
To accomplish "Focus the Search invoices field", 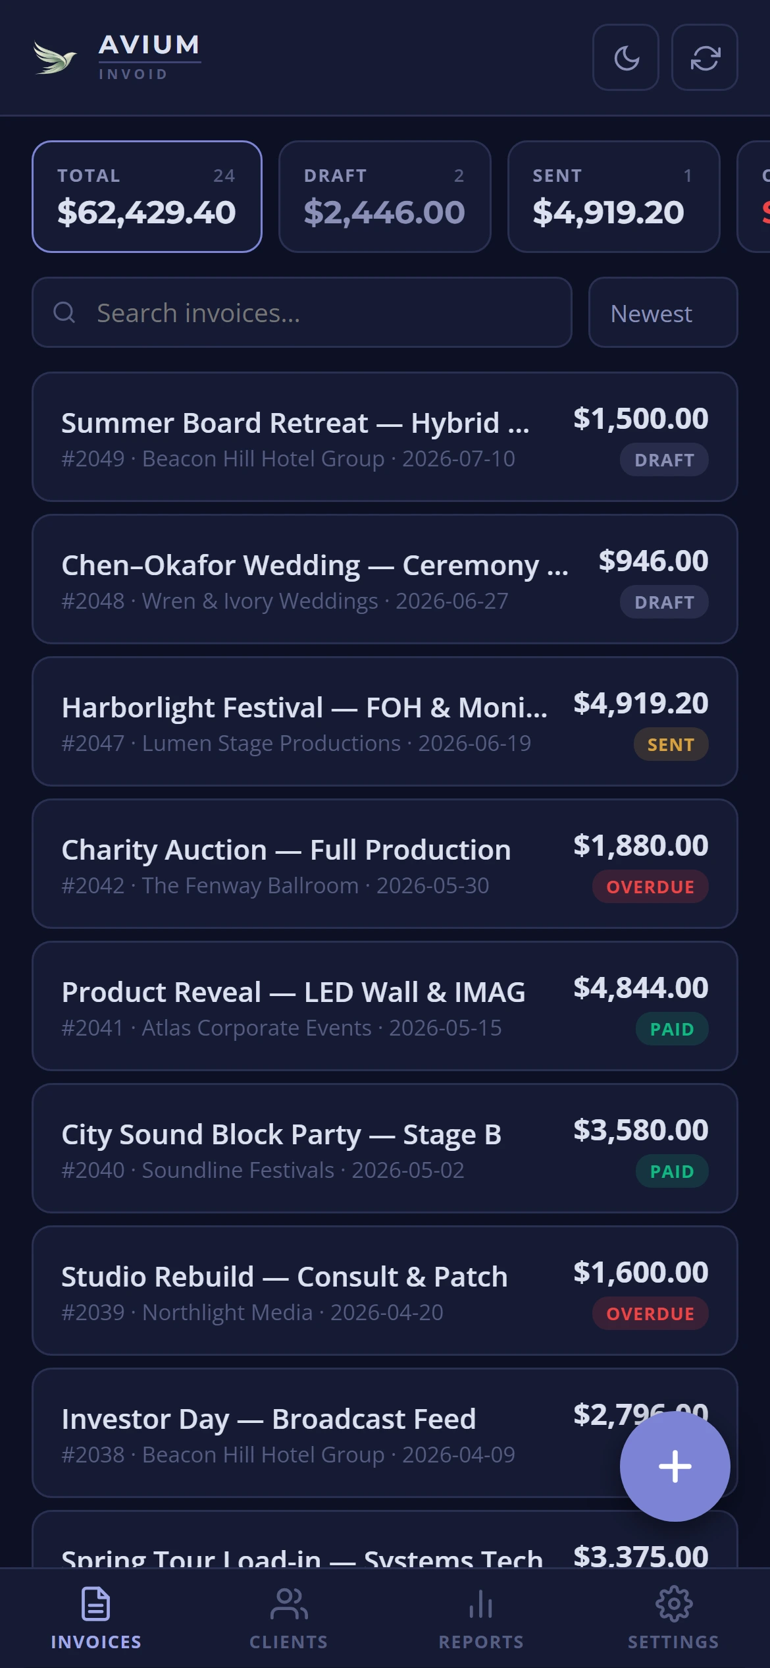I will [x=302, y=312].
